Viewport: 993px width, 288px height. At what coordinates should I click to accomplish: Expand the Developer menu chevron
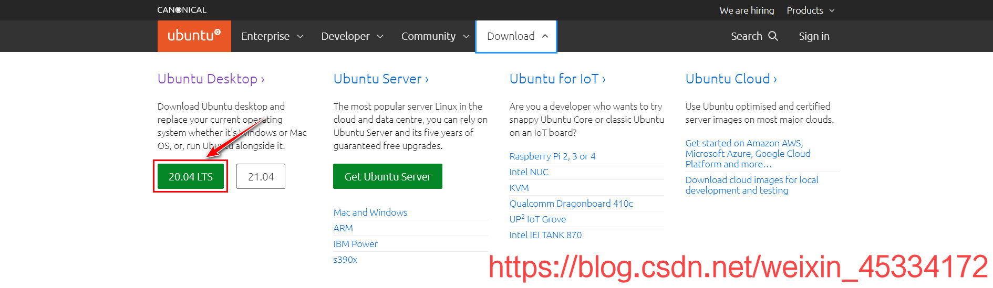click(380, 36)
